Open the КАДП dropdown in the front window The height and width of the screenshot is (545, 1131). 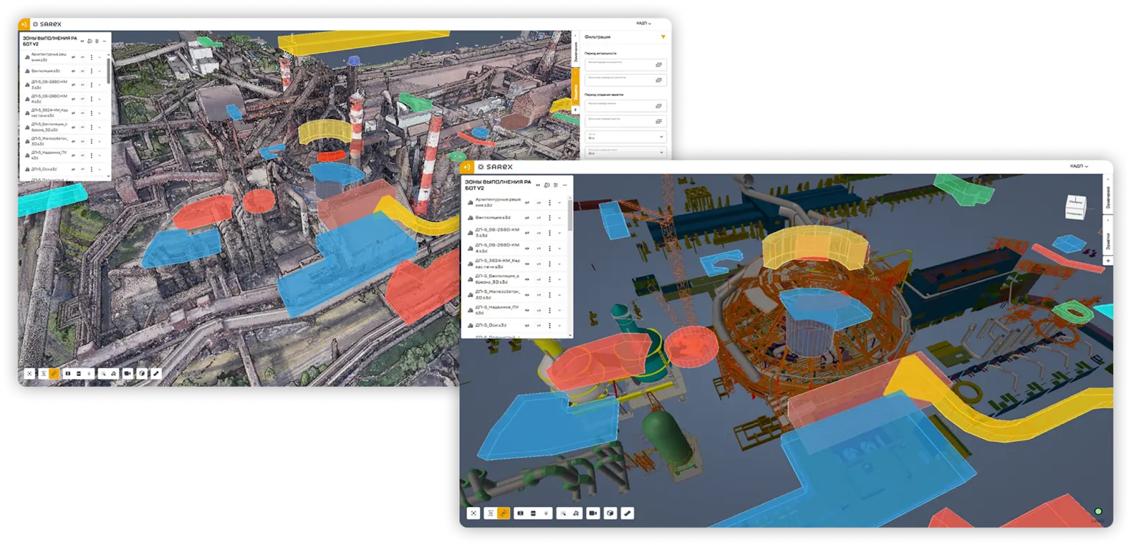coord(1079,166)
